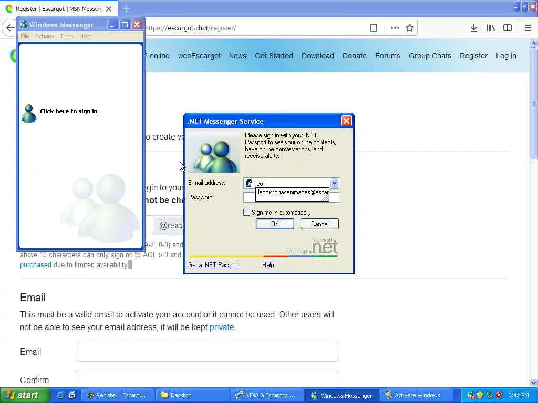Go to webEscargot in site navigation
538x403 pixels.
point(199,56)
